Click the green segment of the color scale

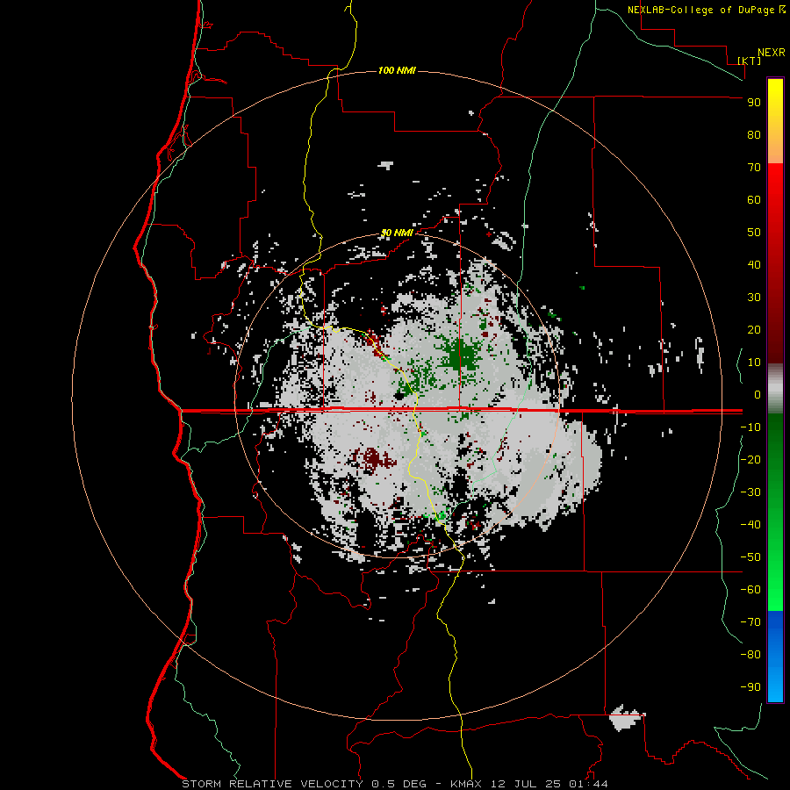[775, 513]
